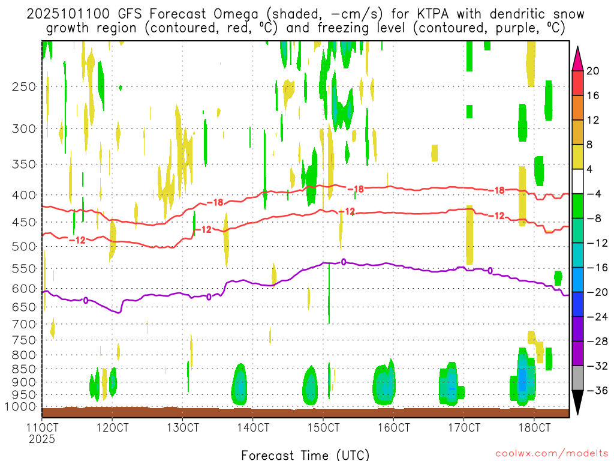This screenshot has height=461, width=614.
Task: Click the Forecast Time (UTC) axis title
Action: tap(306, 454)
